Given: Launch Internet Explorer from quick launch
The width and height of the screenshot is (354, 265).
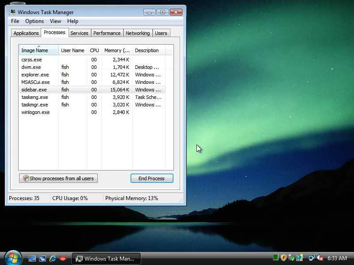Looking at the screenshot, I should (x=53, y=258).
